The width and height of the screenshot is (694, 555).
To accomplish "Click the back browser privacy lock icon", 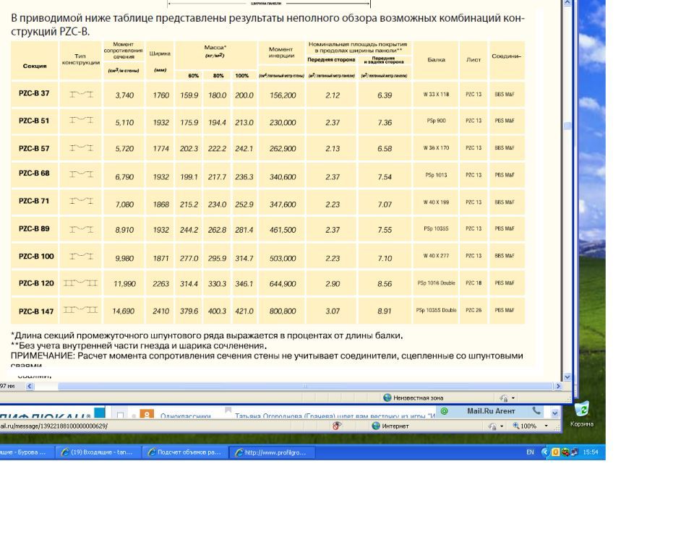I will point(492,426).
